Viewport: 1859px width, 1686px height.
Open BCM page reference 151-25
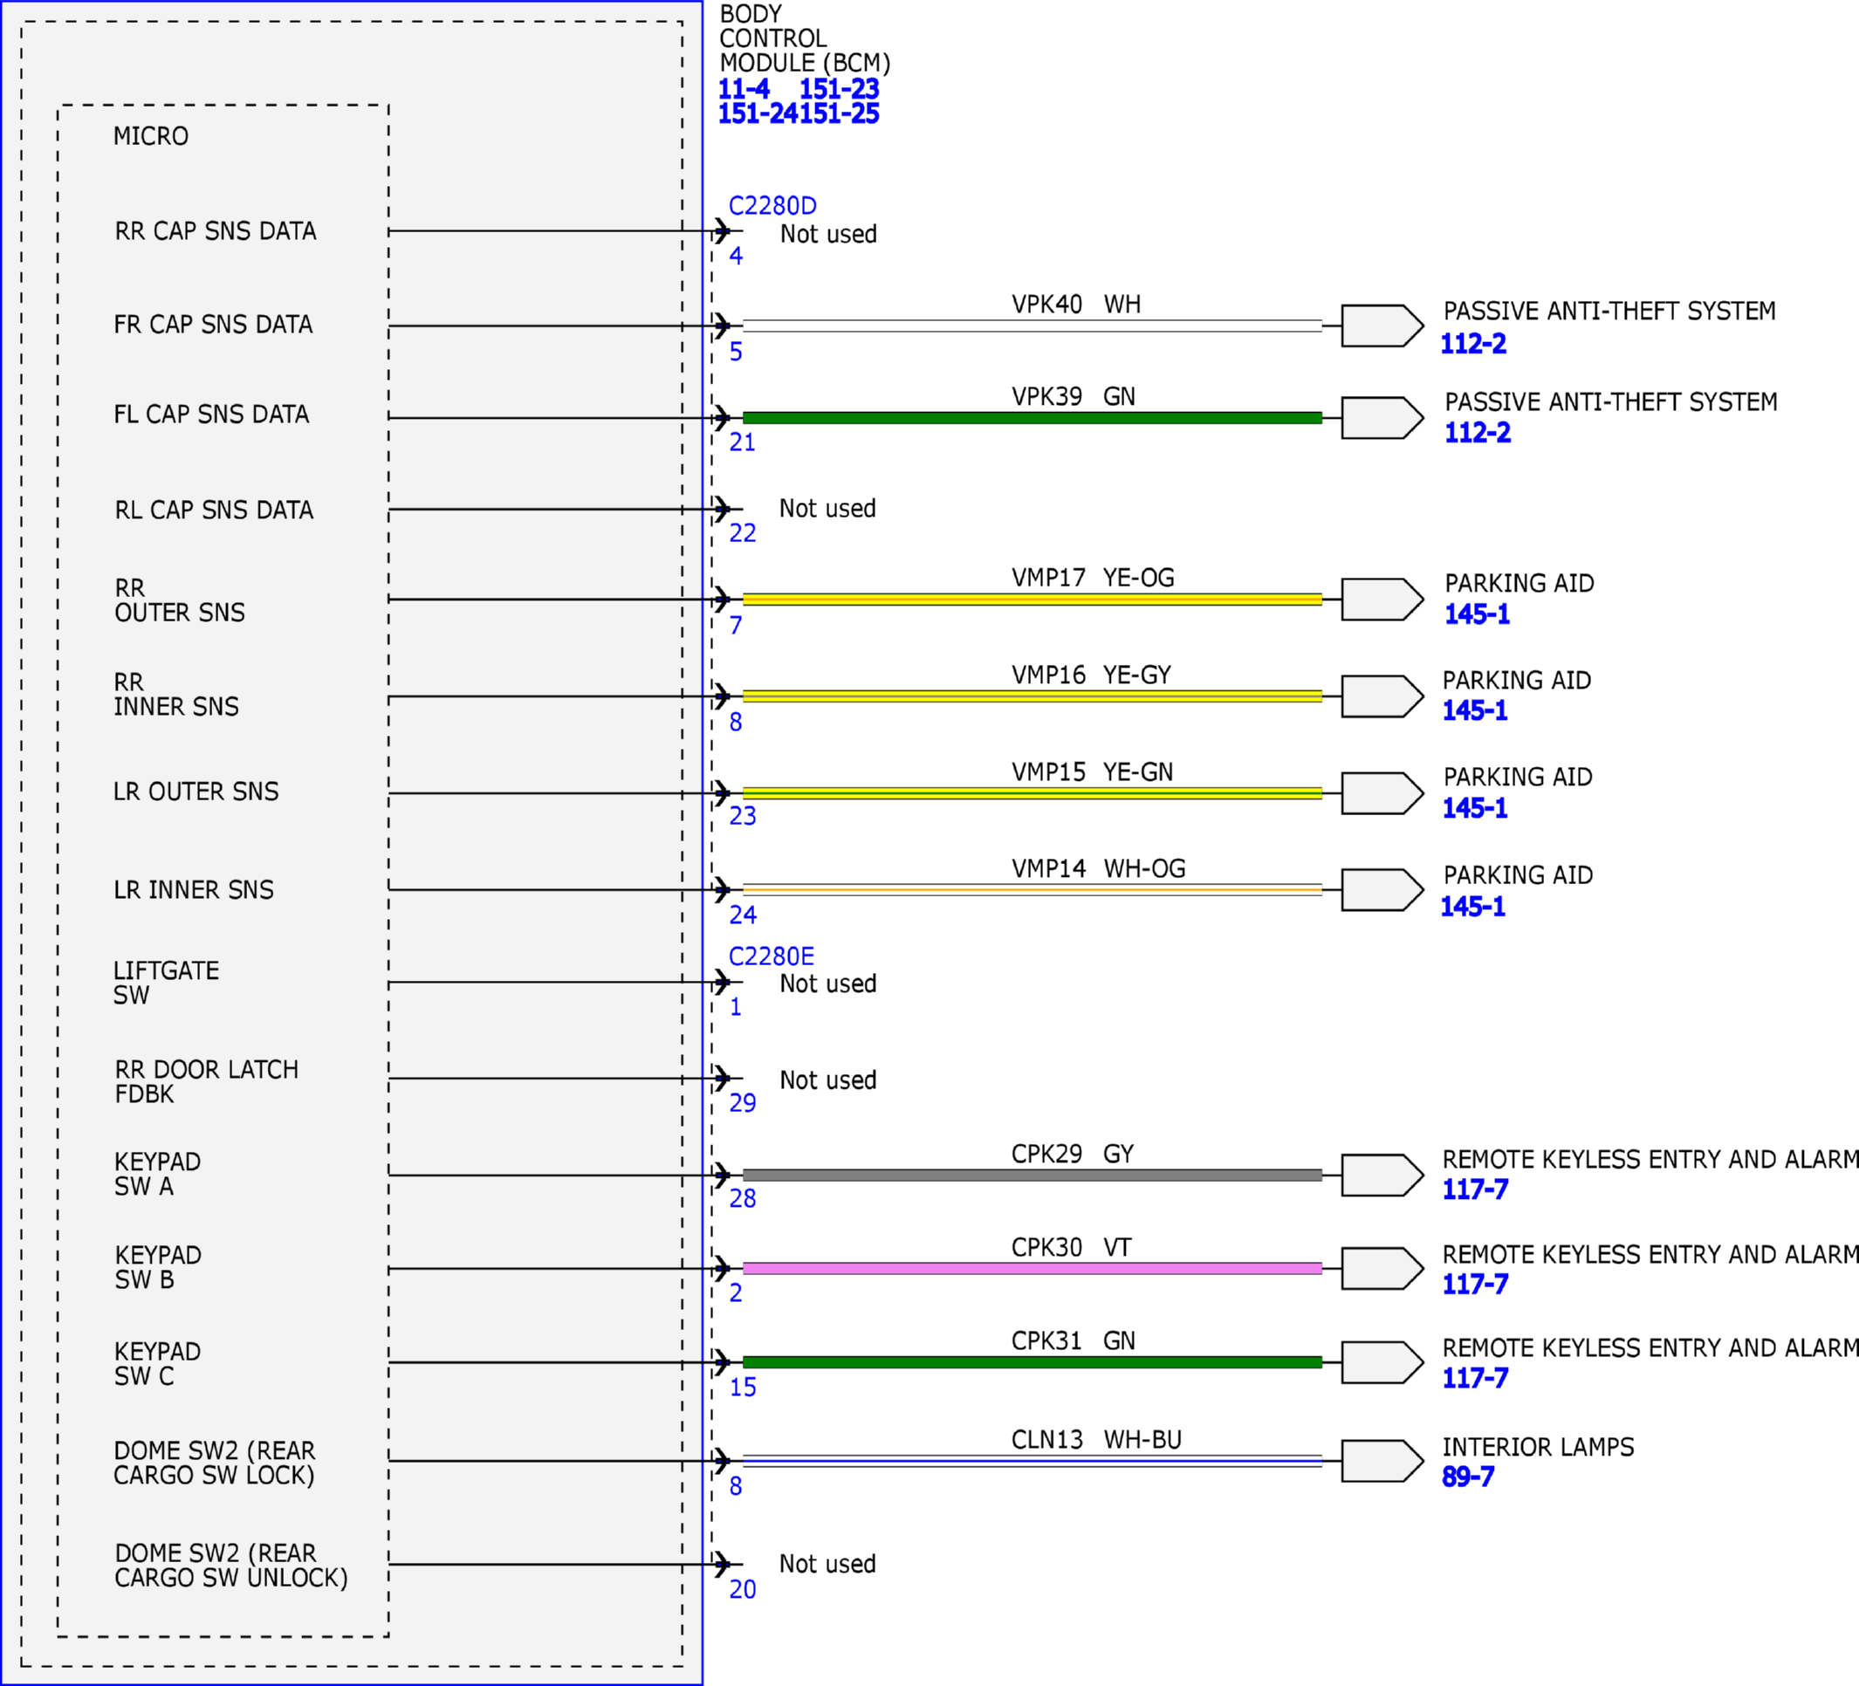click(x=839, y=113)
